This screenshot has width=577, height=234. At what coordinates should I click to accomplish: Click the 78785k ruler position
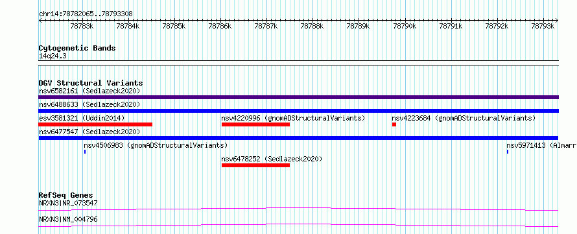coord(174,26)
